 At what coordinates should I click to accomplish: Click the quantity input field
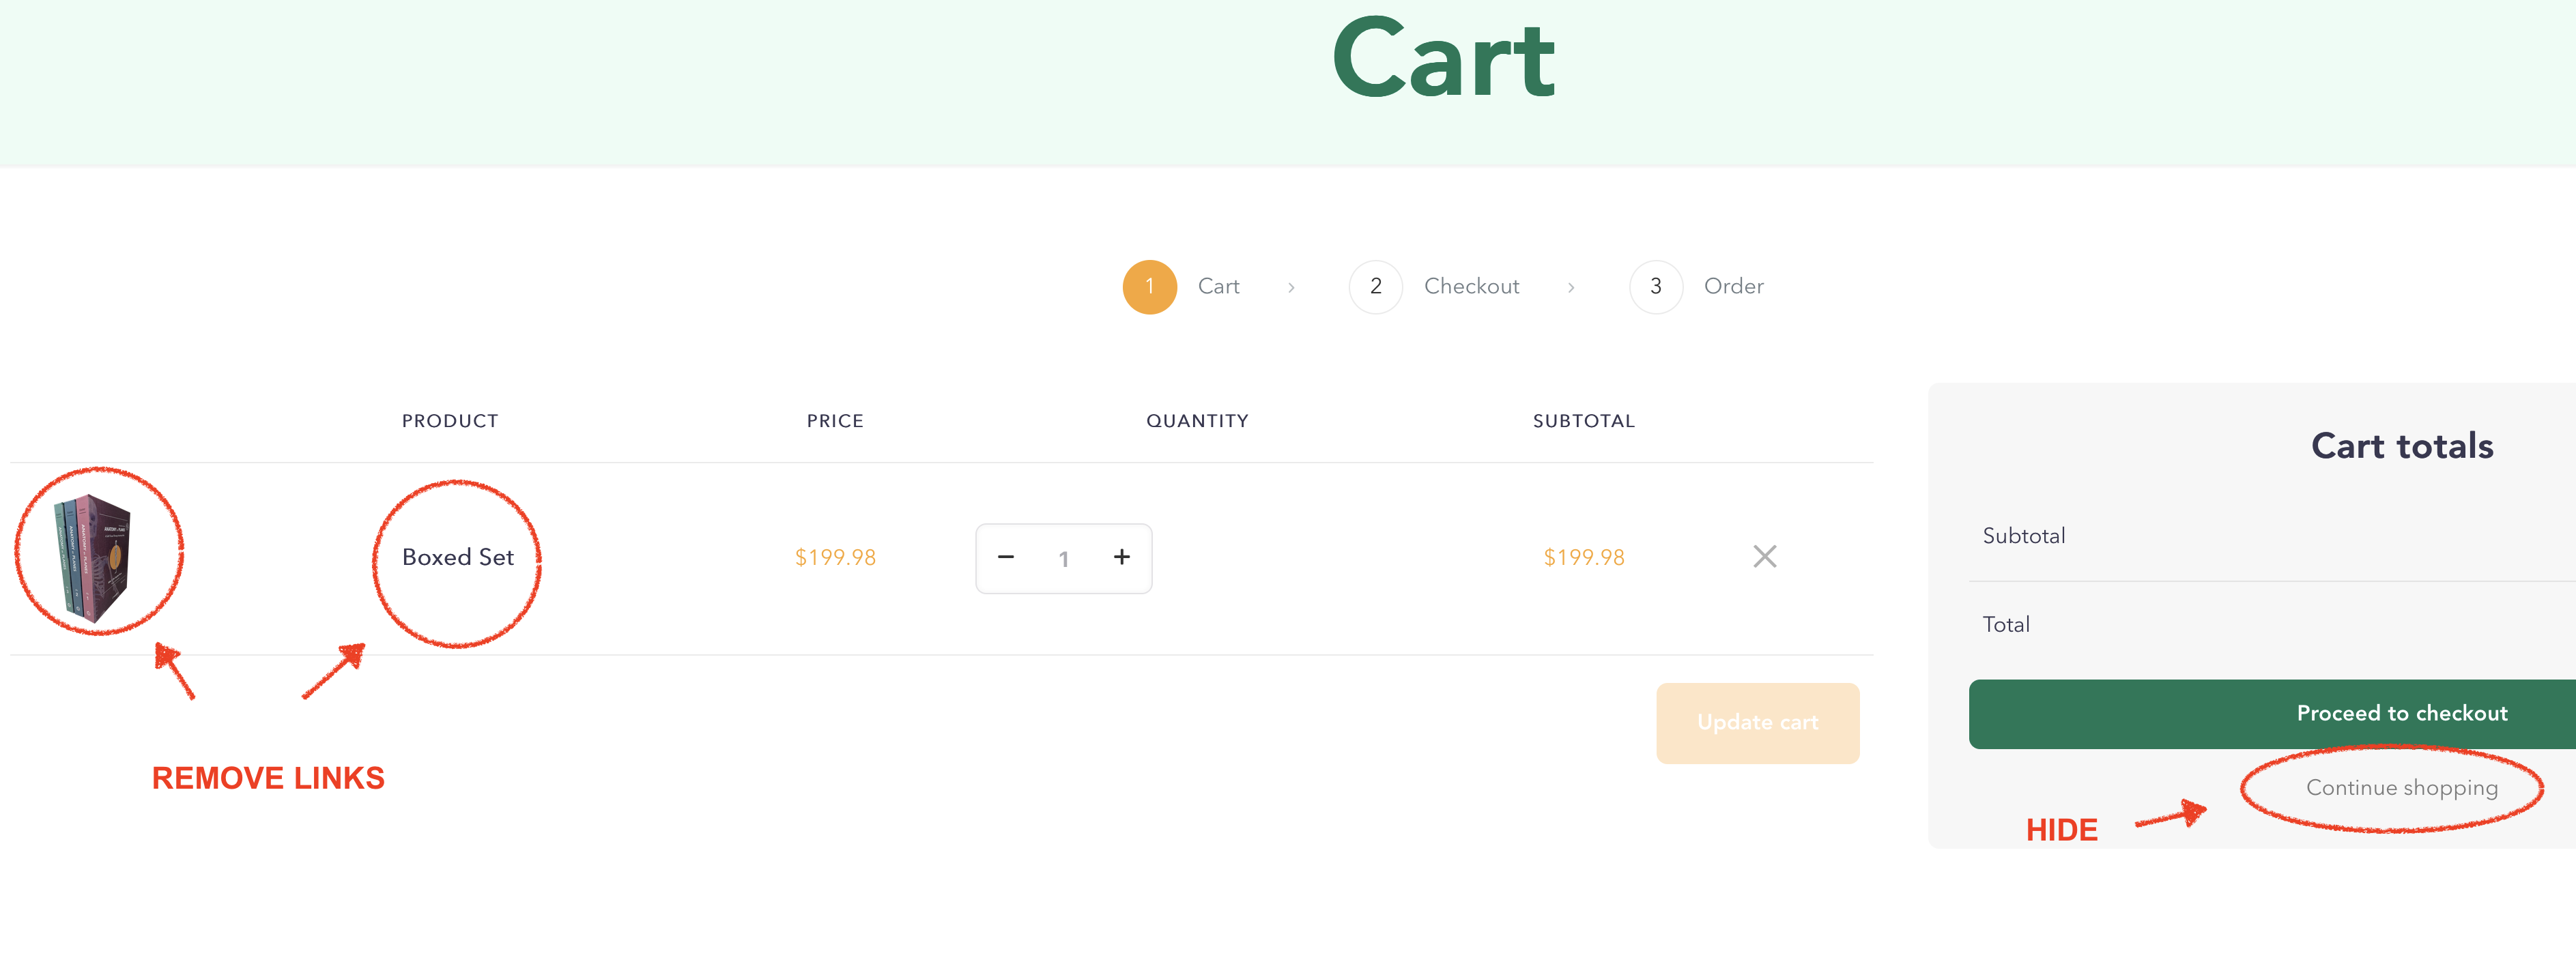click(x=1064, y=559)
